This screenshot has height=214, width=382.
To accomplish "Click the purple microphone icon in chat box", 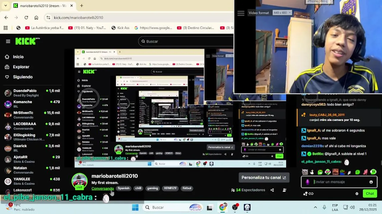I will (x=308, y=182).
